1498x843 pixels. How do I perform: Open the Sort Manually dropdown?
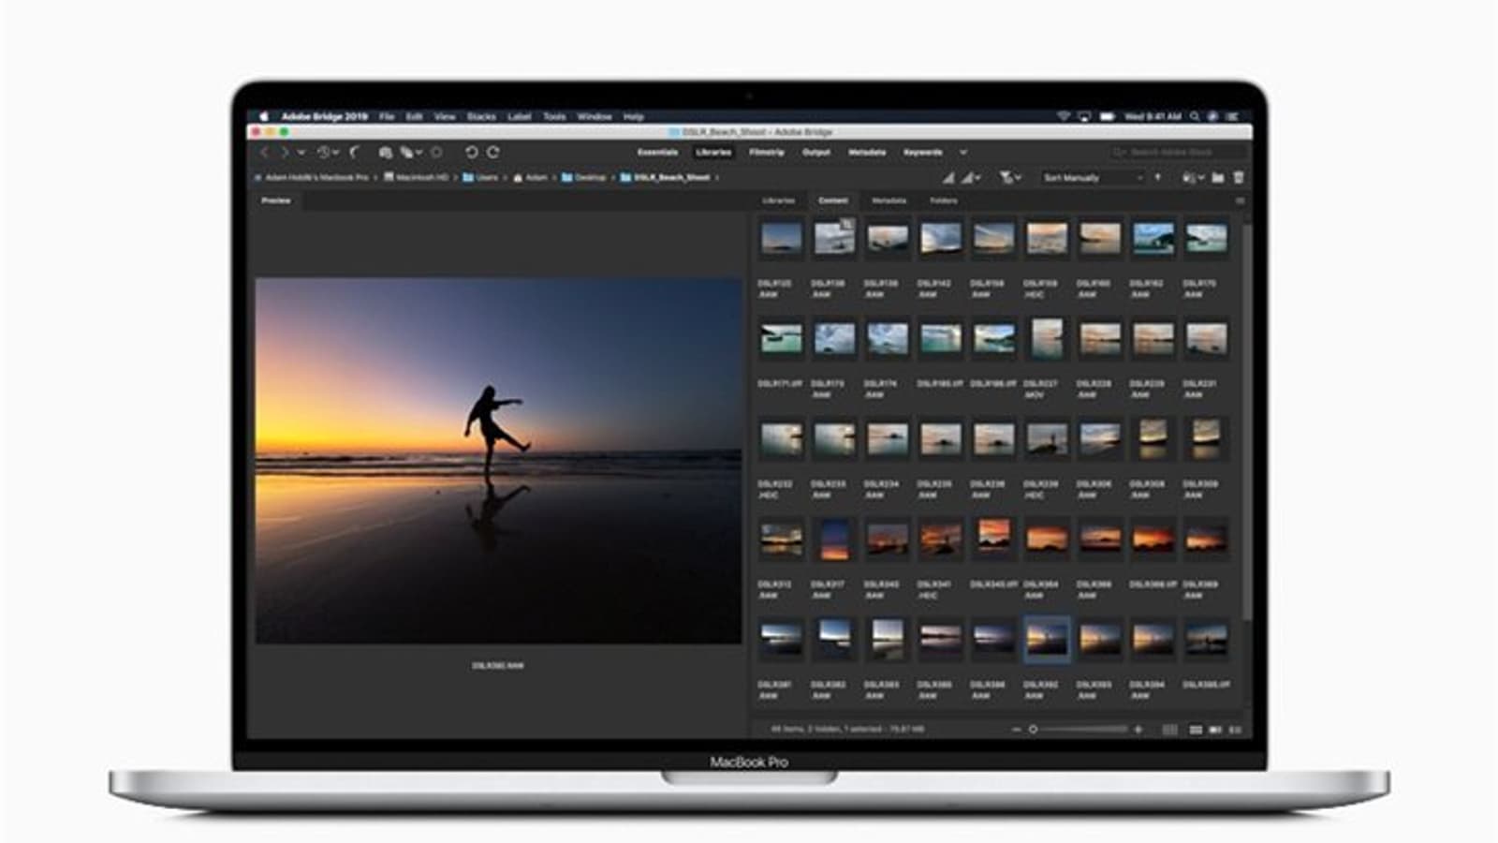tap(1094, 177)
